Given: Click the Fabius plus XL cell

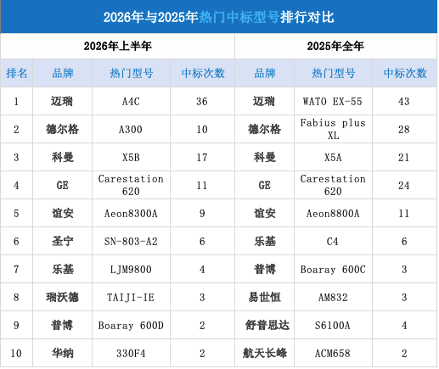Looking at the screenshot, I should pyautogui.click(x=333, y=129).
